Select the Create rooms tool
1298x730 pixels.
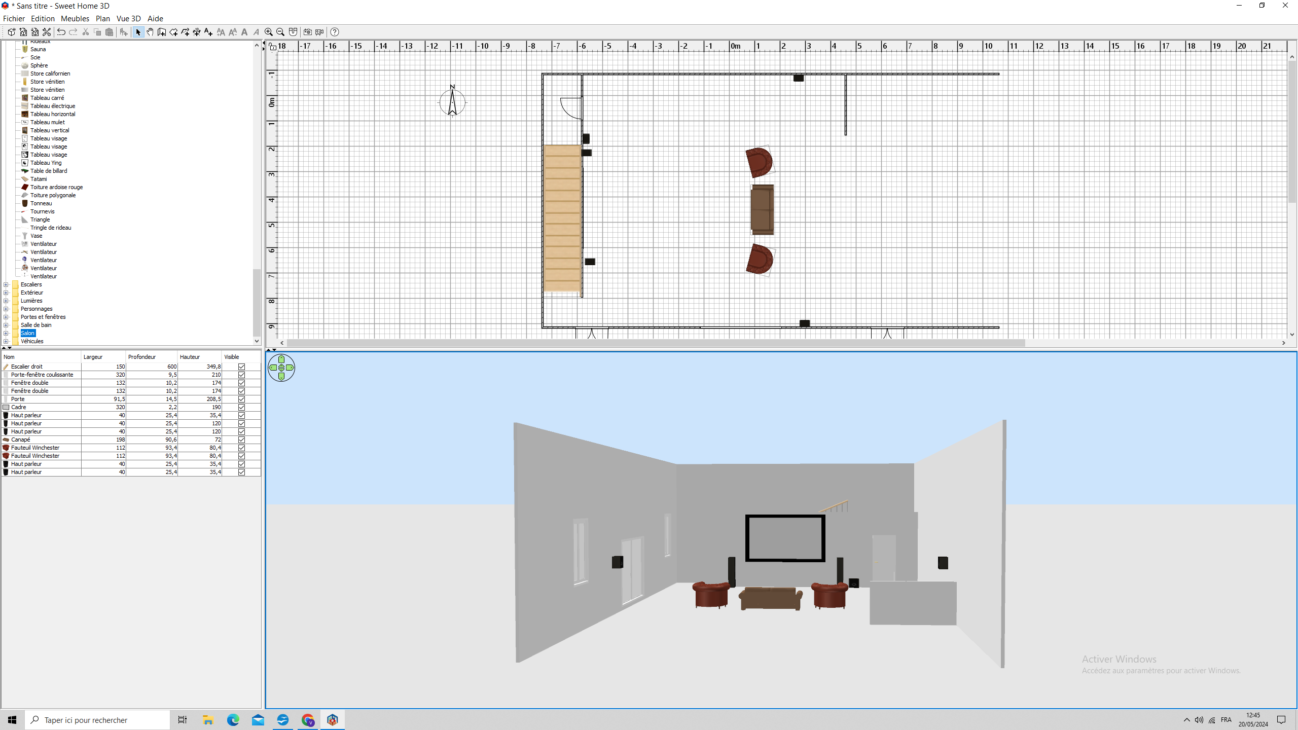point(173,32)
